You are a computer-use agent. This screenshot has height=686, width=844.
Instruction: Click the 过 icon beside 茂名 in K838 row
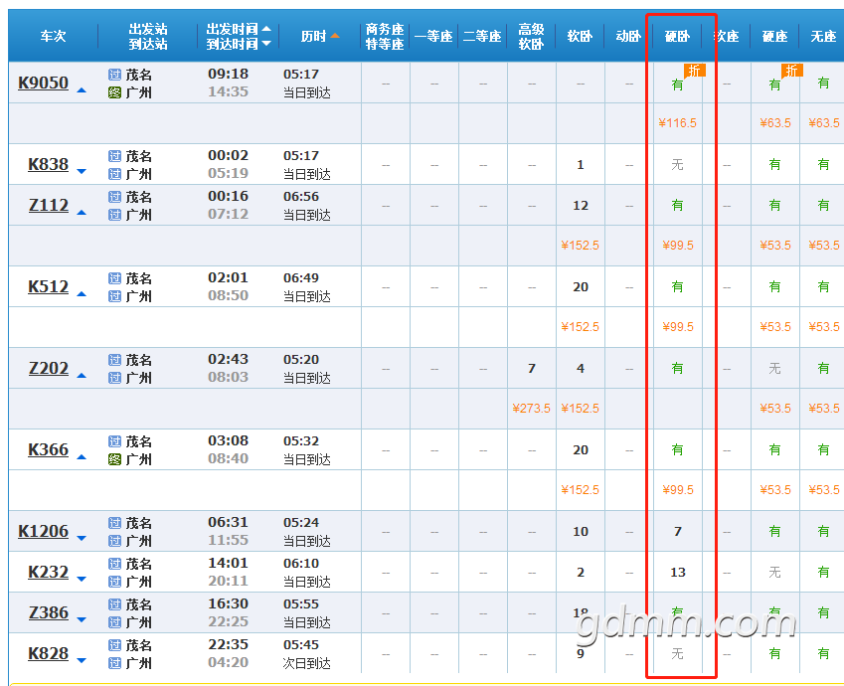[x=114, y=156]
